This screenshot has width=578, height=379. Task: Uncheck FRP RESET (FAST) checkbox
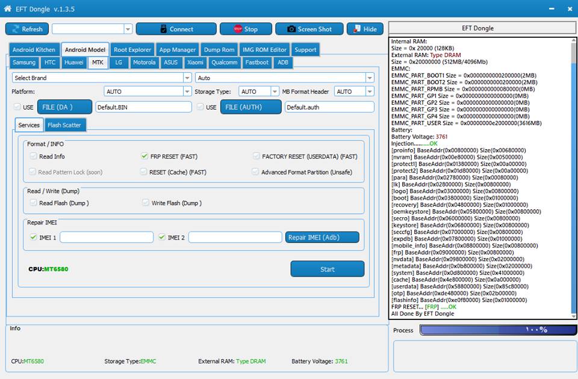144,156
